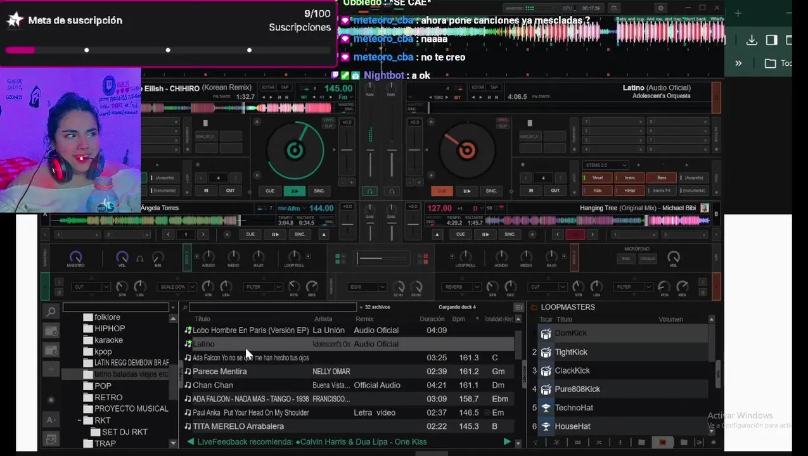Screen dimensions: 808x456
Task: Toggle the HiHat stem pad
Action: click(x=629, y=190)
